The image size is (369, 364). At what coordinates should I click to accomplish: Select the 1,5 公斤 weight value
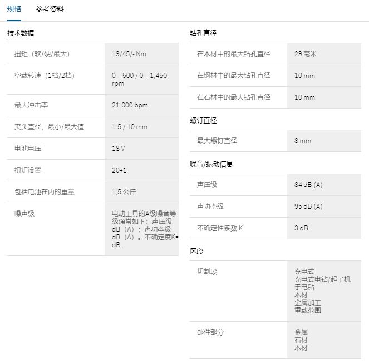click(x=124, y=192)
